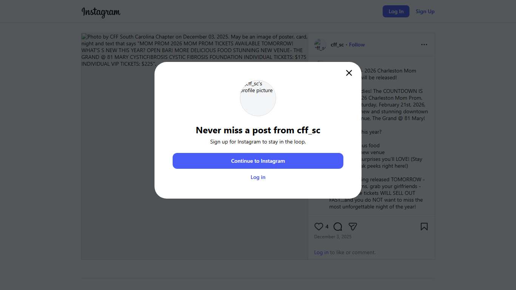Screen dimensions: 516x290
Task: Click cff_sc's profile picture in the popup
Action: [258, 98]
